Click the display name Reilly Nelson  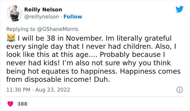point(43,10)
